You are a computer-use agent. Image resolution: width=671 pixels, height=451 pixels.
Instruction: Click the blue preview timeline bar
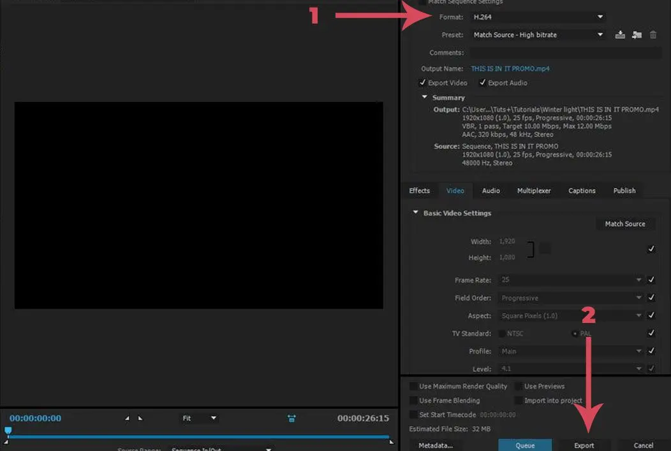click(x=198, y=436)
